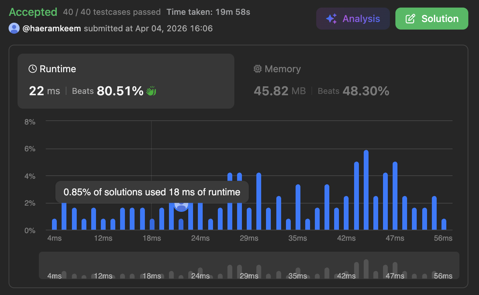Select the highlighted 18ms bar in the chart

pyautogui.click(x=152, y=224)
